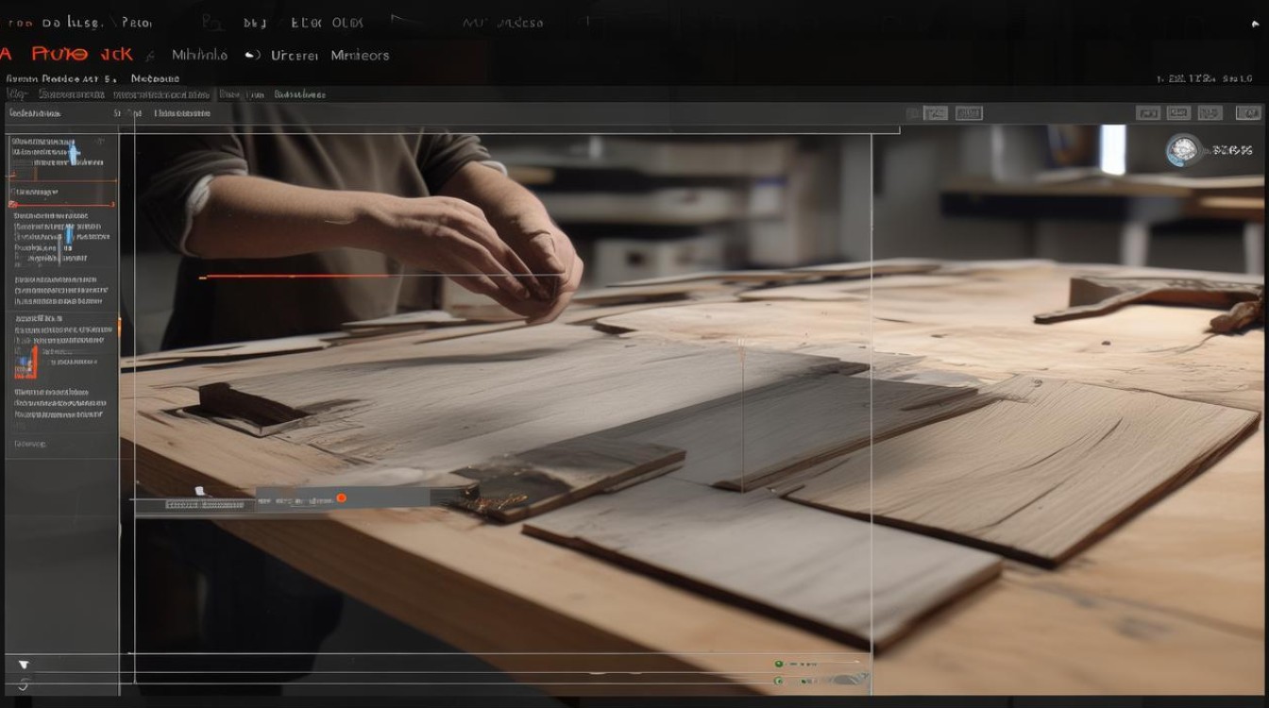Click the second boxed button of the right toolbar group
Screen dimensions: 1269x708
tap(1178, 113)
